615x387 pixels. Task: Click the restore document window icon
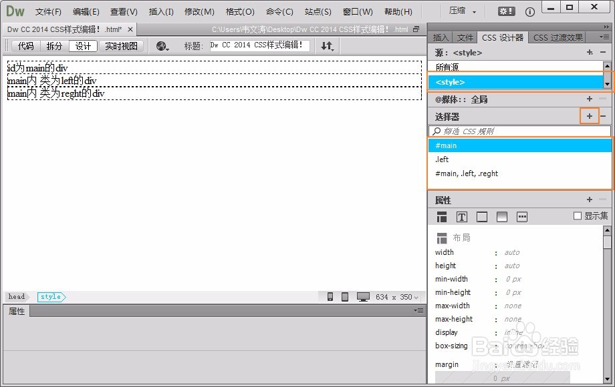click(x=416, y=29)
